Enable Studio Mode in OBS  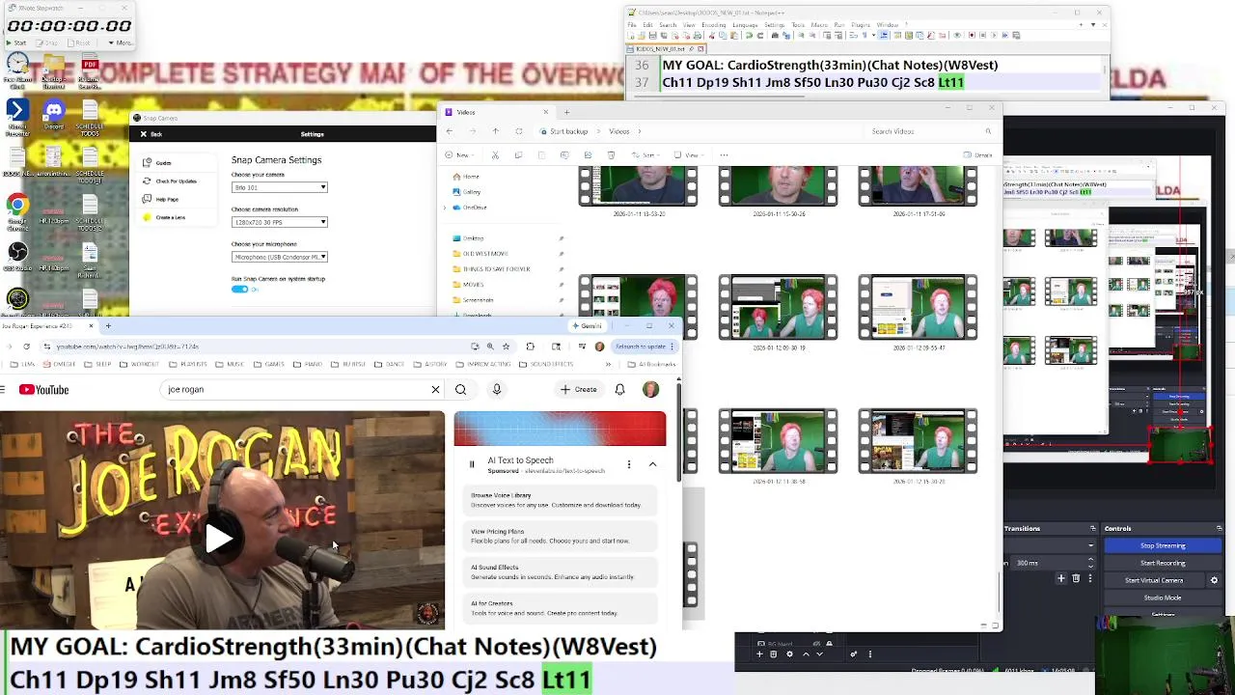point(1163,598)
